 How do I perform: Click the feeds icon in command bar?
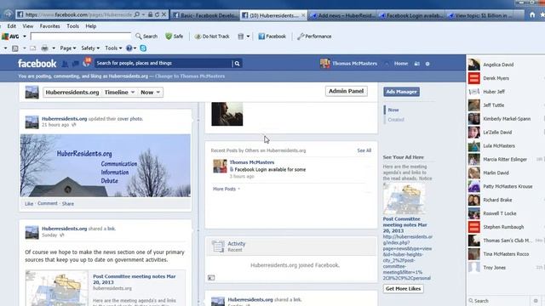(15, 48)
